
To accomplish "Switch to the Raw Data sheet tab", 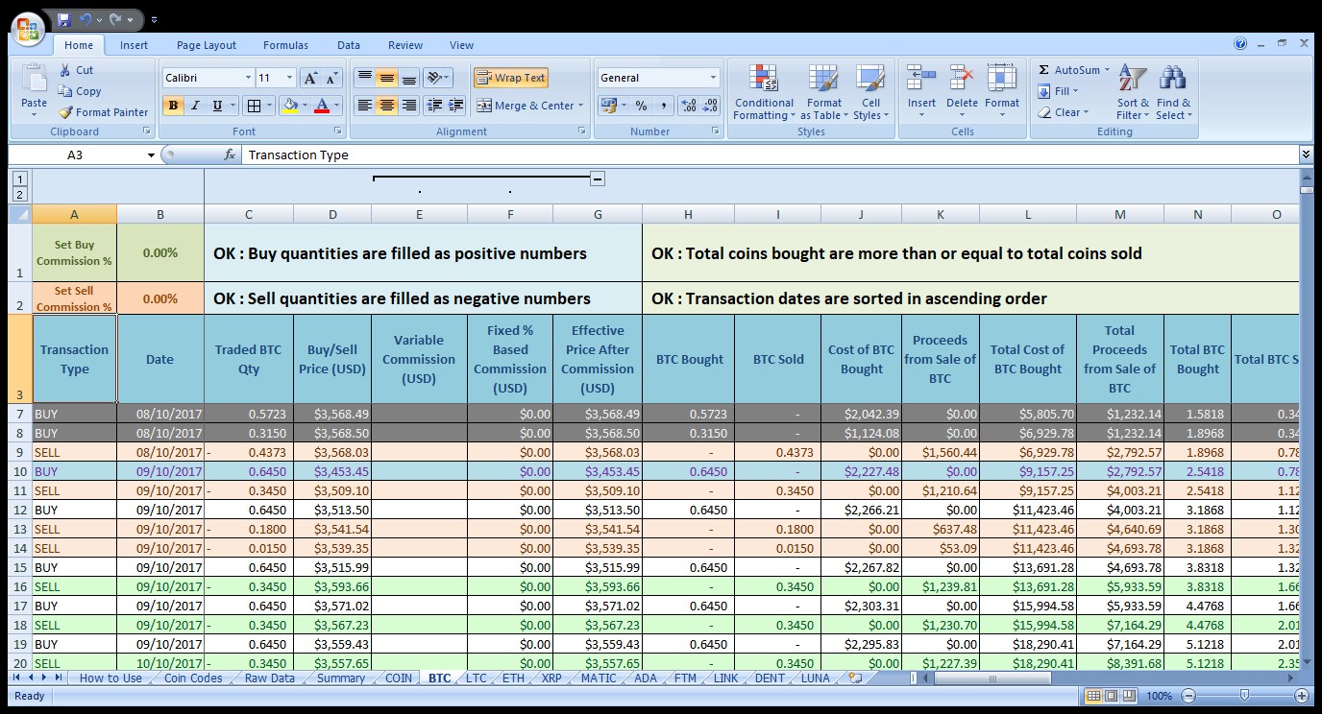I will [270, 678].
